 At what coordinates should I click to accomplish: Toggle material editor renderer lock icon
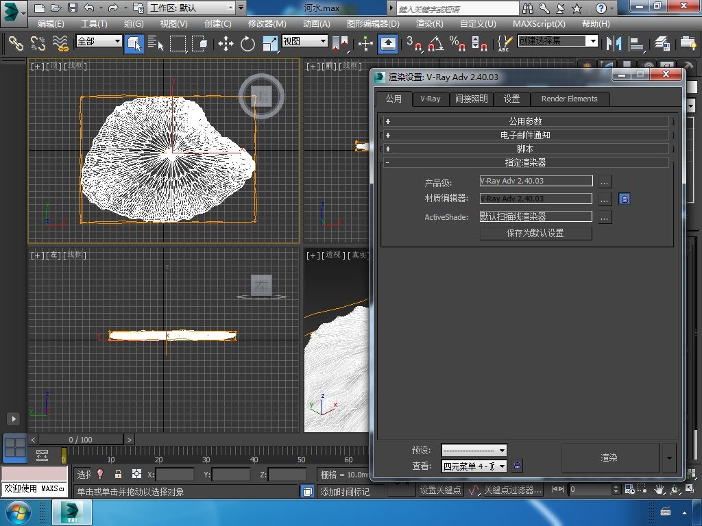(624, 199)
